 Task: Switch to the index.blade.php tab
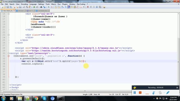[x=8, y=11]
